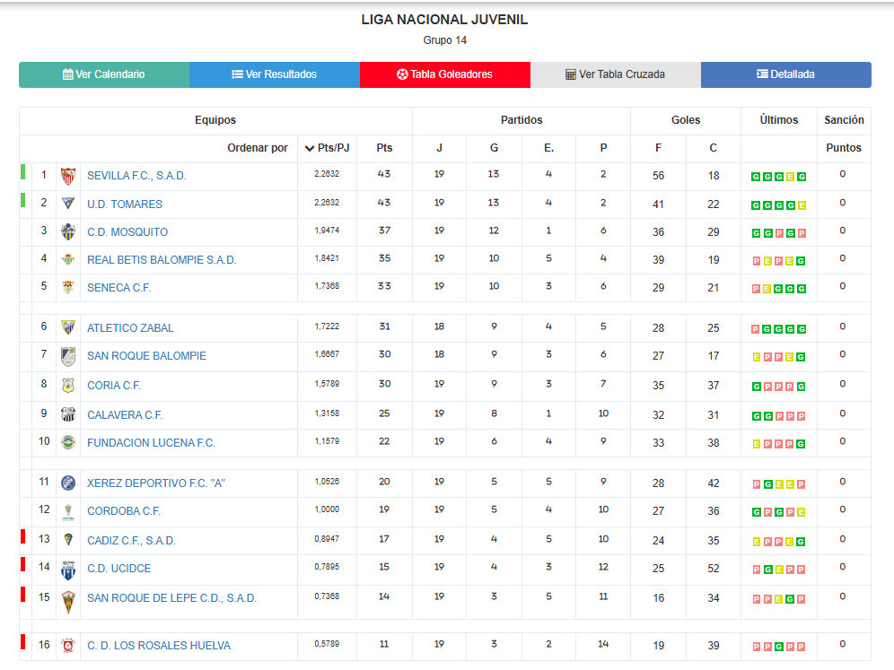Screen dimensions: 894x670
Task: Click the LIGA NACIONAL JUVENIL title
Action: [x=444, y=20]
